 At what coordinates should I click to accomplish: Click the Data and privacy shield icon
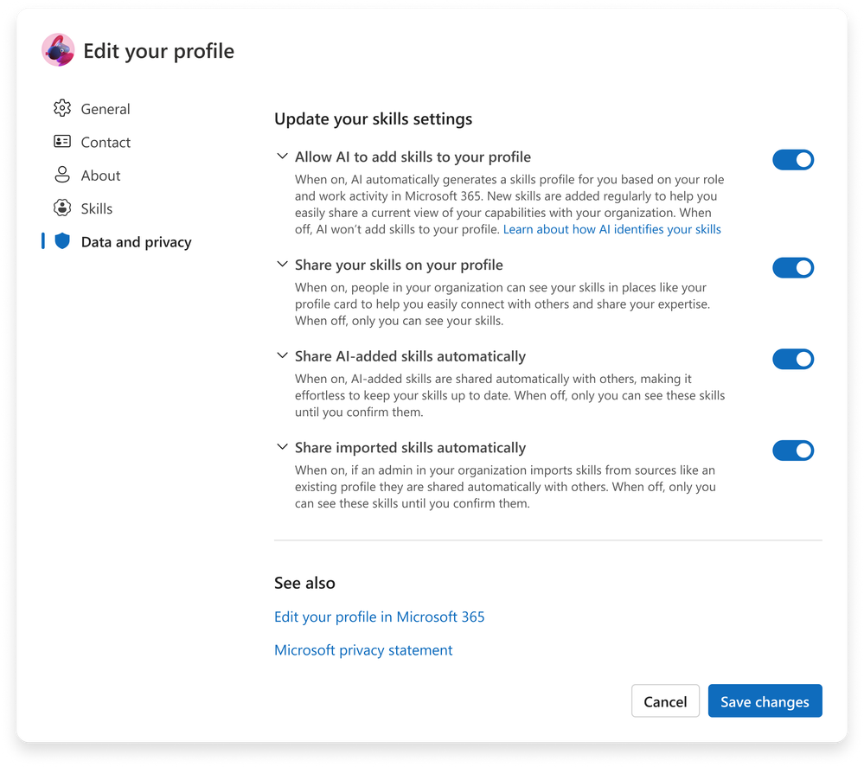coord(61,242)
